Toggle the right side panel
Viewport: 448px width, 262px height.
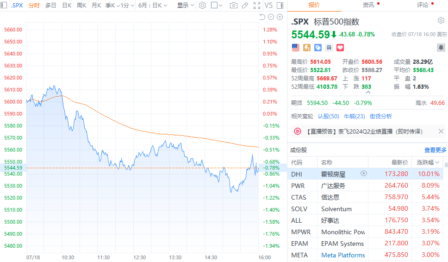click(x=281, y=6)
